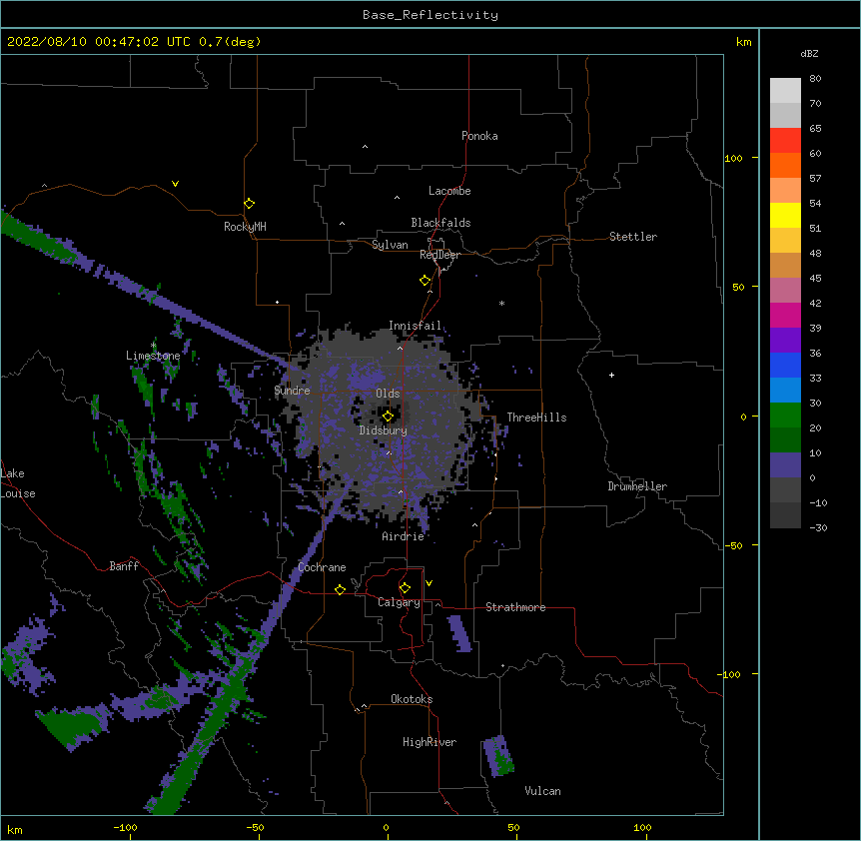Click the yellow diamond marker above RockyMH
The width and height of the screenshot is (861, 841).
click(249, 204)
